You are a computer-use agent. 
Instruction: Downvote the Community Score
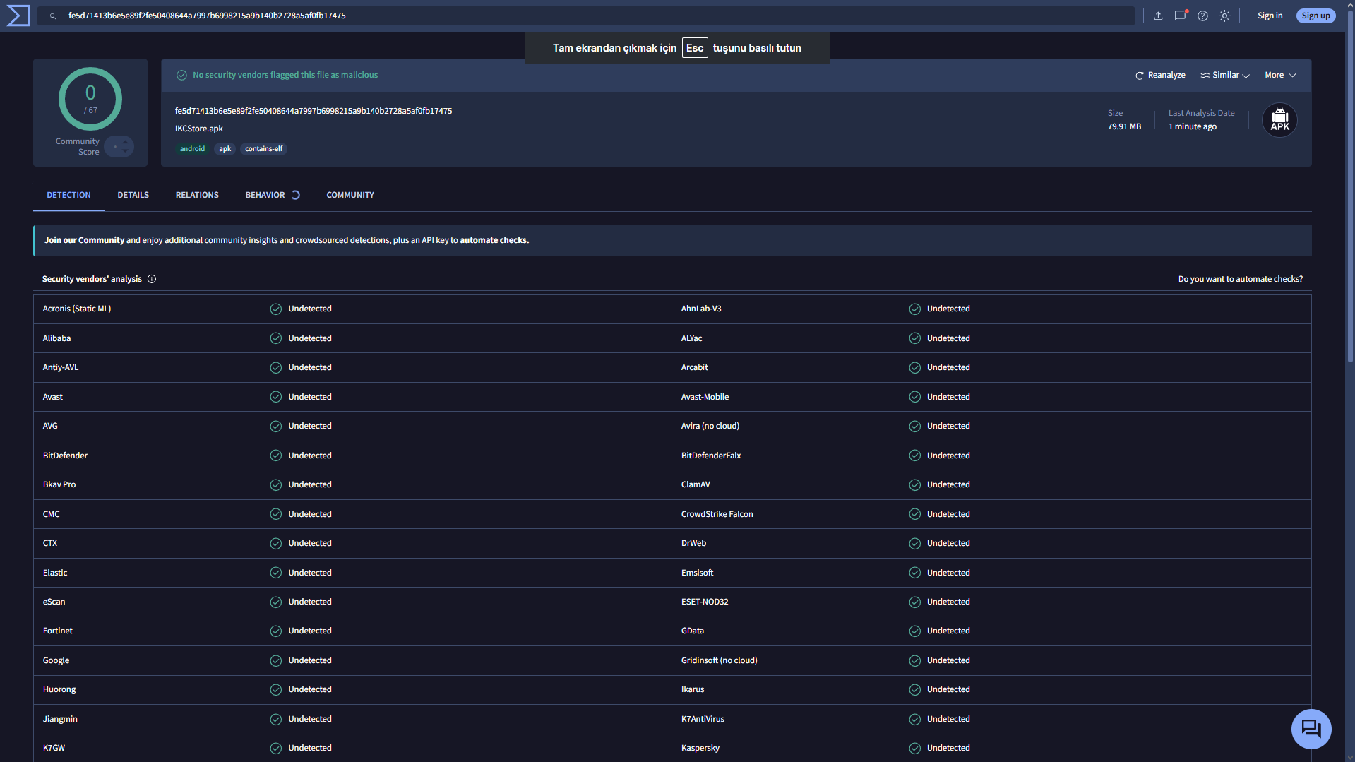(x=125, y=150)
